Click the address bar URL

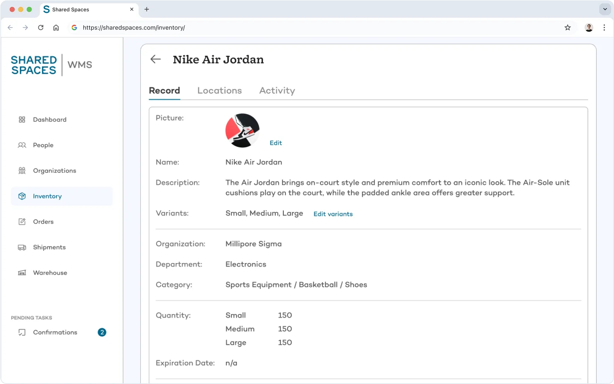tap(134, 28)
